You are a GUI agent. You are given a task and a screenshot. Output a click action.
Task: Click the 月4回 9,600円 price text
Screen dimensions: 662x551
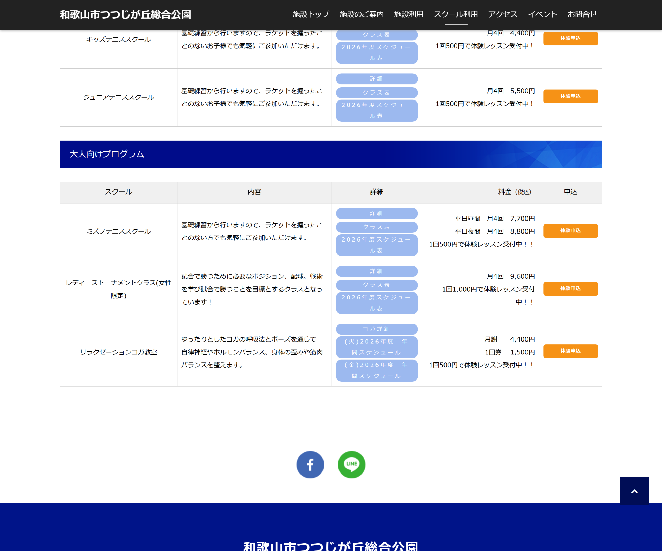coord(511,276)
